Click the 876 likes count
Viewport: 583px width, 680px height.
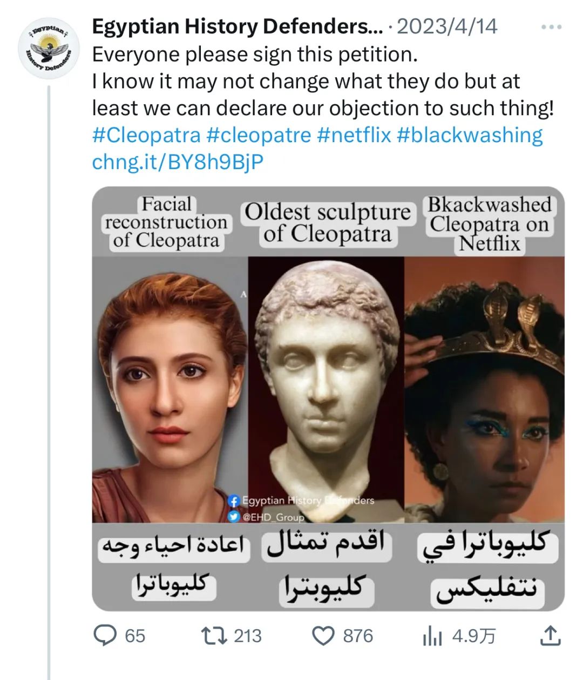click(358, 636)
